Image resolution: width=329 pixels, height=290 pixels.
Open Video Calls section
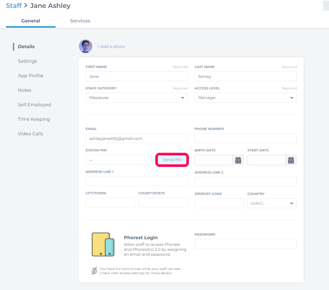(30, 134)
